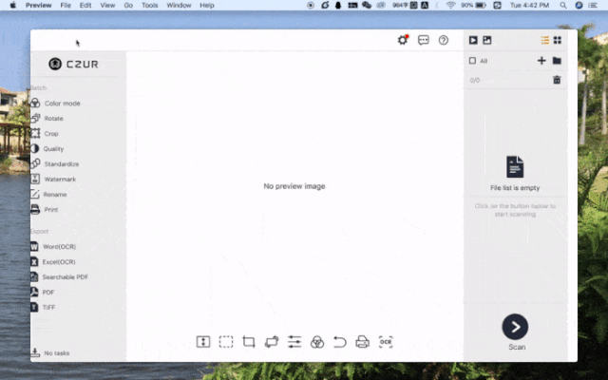Check the All files checkbox
This screenshot has width=608, height=380.
[472, 61]
